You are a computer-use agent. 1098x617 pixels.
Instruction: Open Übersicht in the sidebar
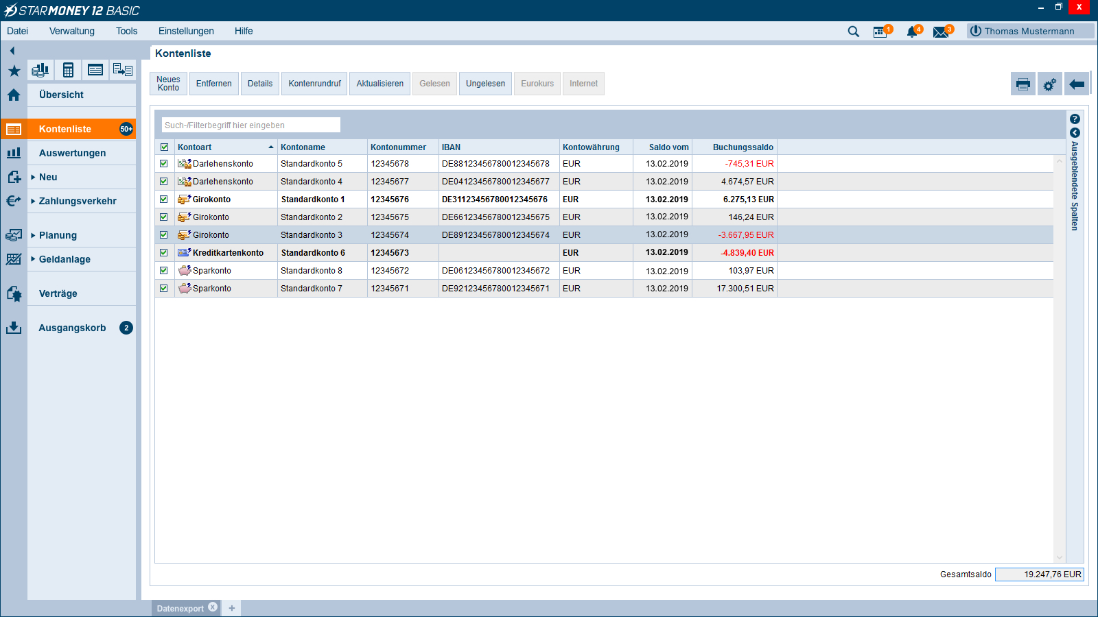(61, 95)
